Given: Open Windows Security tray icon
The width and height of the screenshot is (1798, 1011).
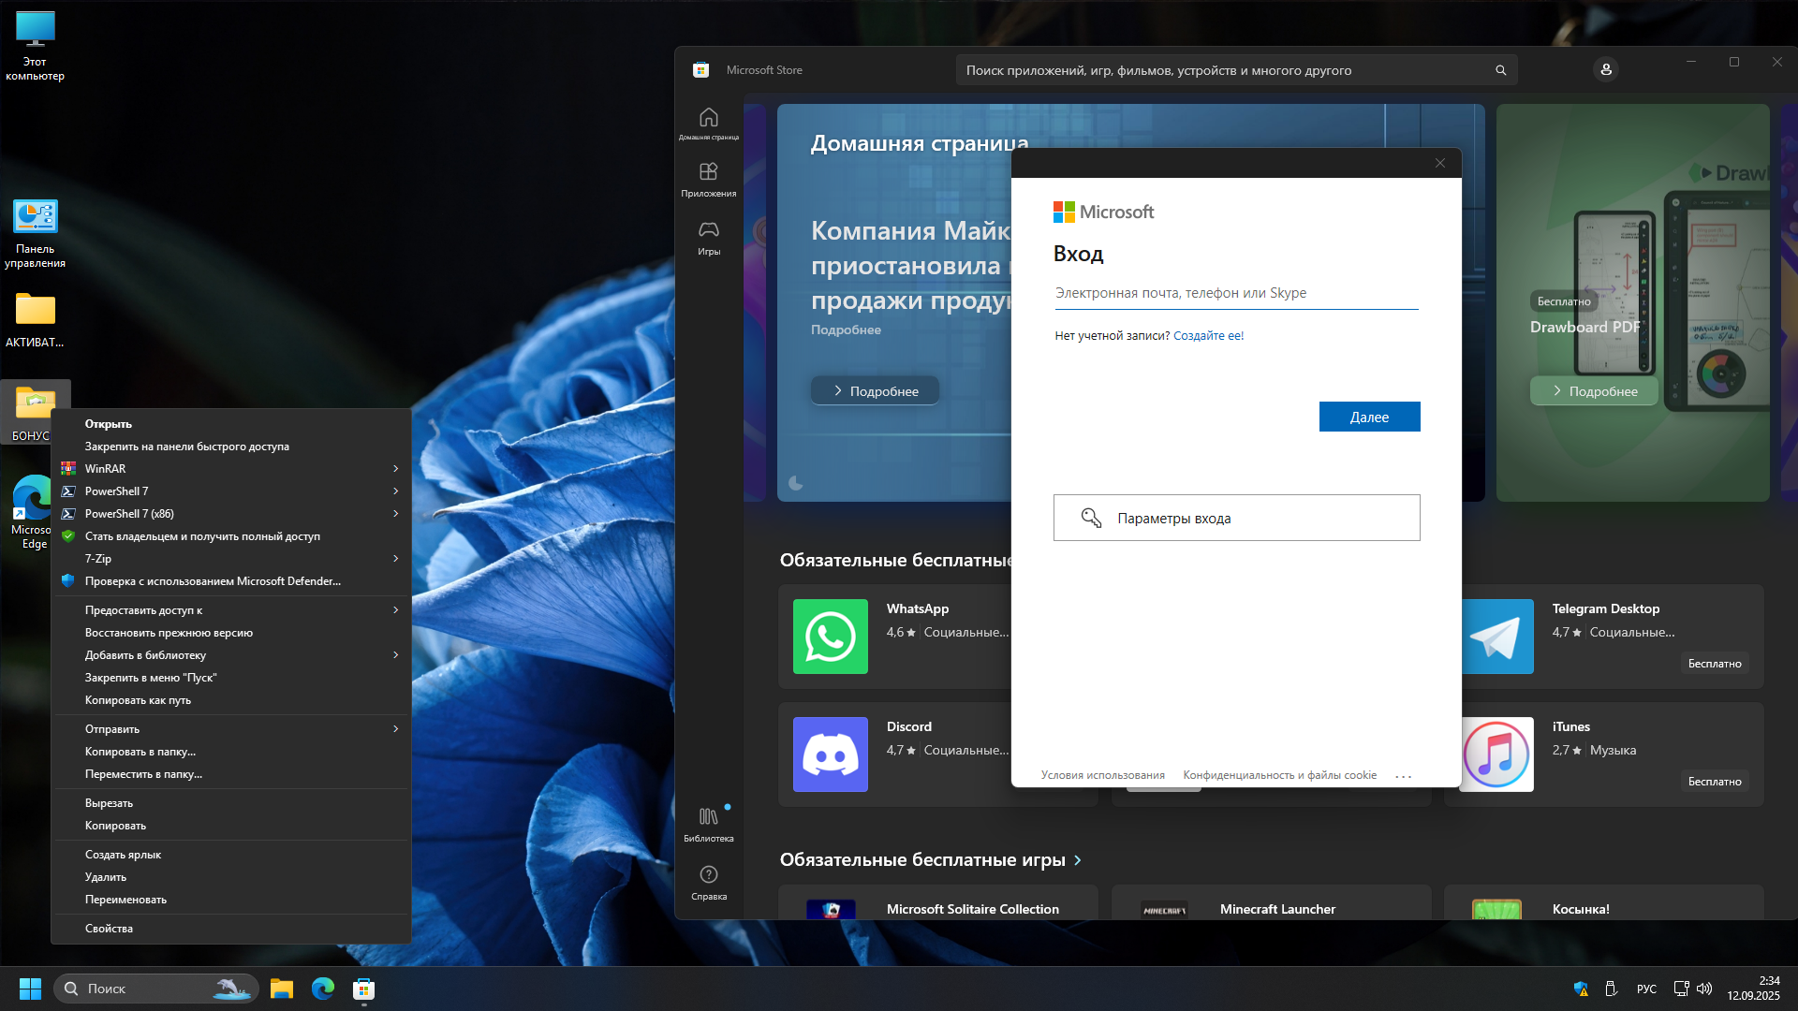Looking at the screenshot, I should (1581, 989).
